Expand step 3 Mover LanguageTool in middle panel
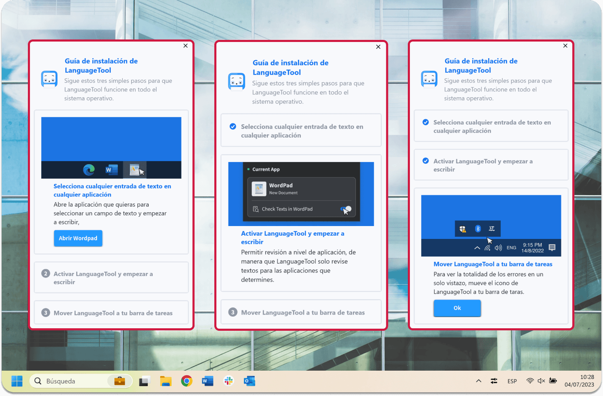 (x=301, y=312)
